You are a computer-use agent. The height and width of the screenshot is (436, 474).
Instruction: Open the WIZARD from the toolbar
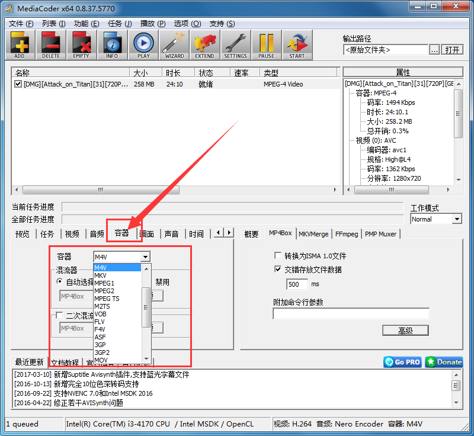174,44
